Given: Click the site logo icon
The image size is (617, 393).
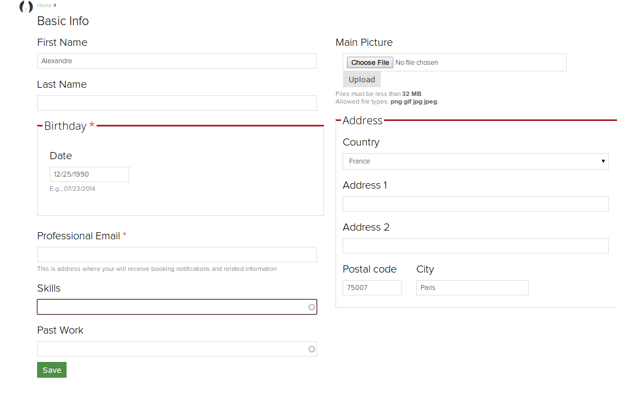Looking at the screenshot, I should 26,7.
